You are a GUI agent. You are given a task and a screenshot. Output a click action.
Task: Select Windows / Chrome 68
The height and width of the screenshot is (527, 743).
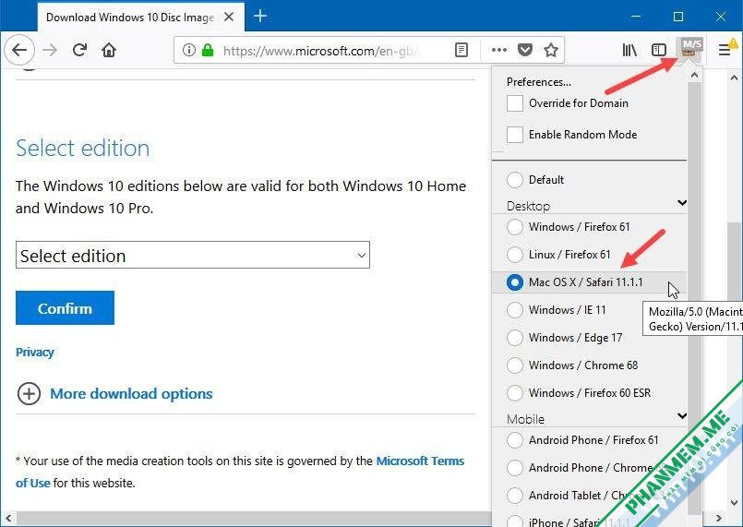click(515, 365)
